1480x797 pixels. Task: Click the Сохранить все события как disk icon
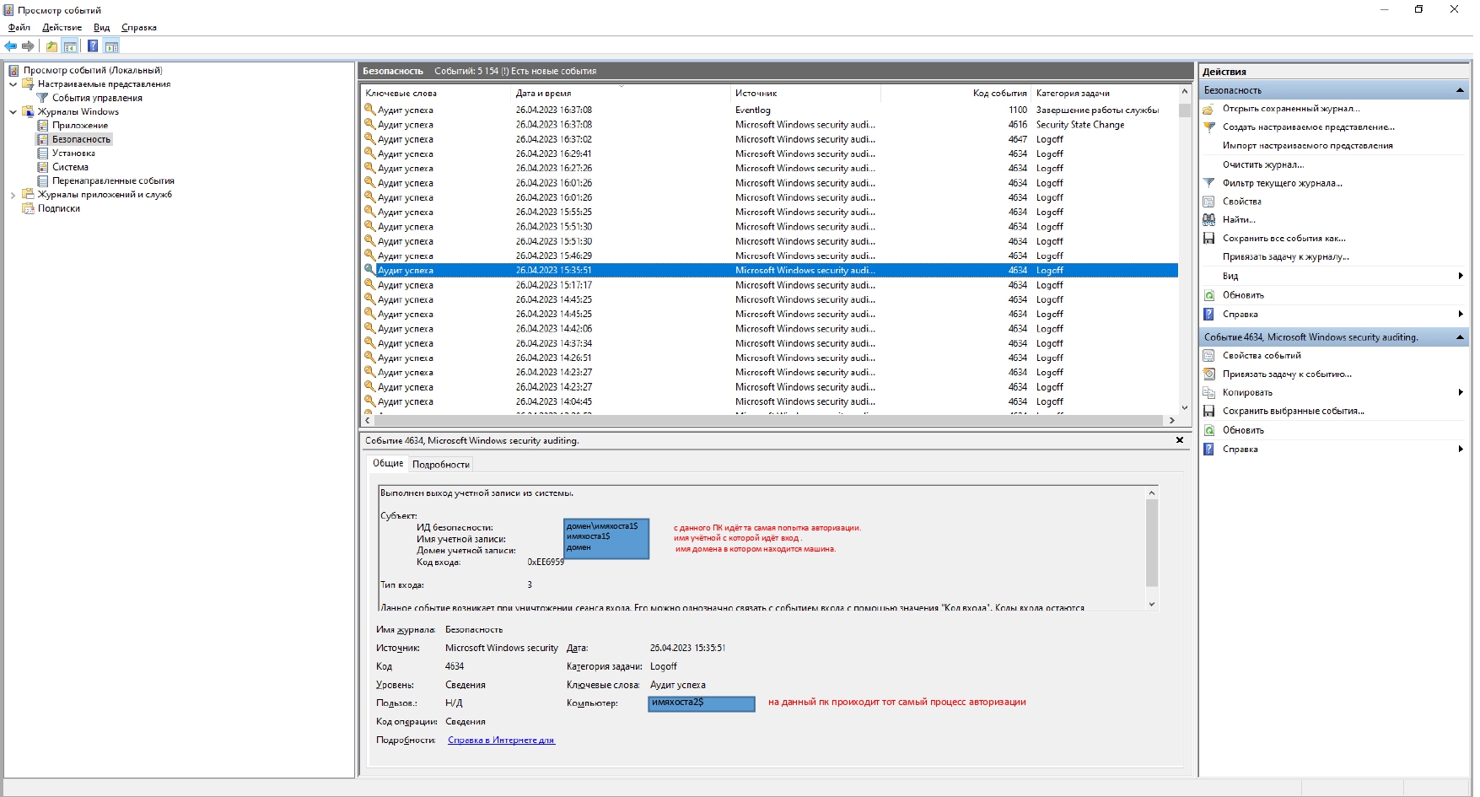point(1209,239)
